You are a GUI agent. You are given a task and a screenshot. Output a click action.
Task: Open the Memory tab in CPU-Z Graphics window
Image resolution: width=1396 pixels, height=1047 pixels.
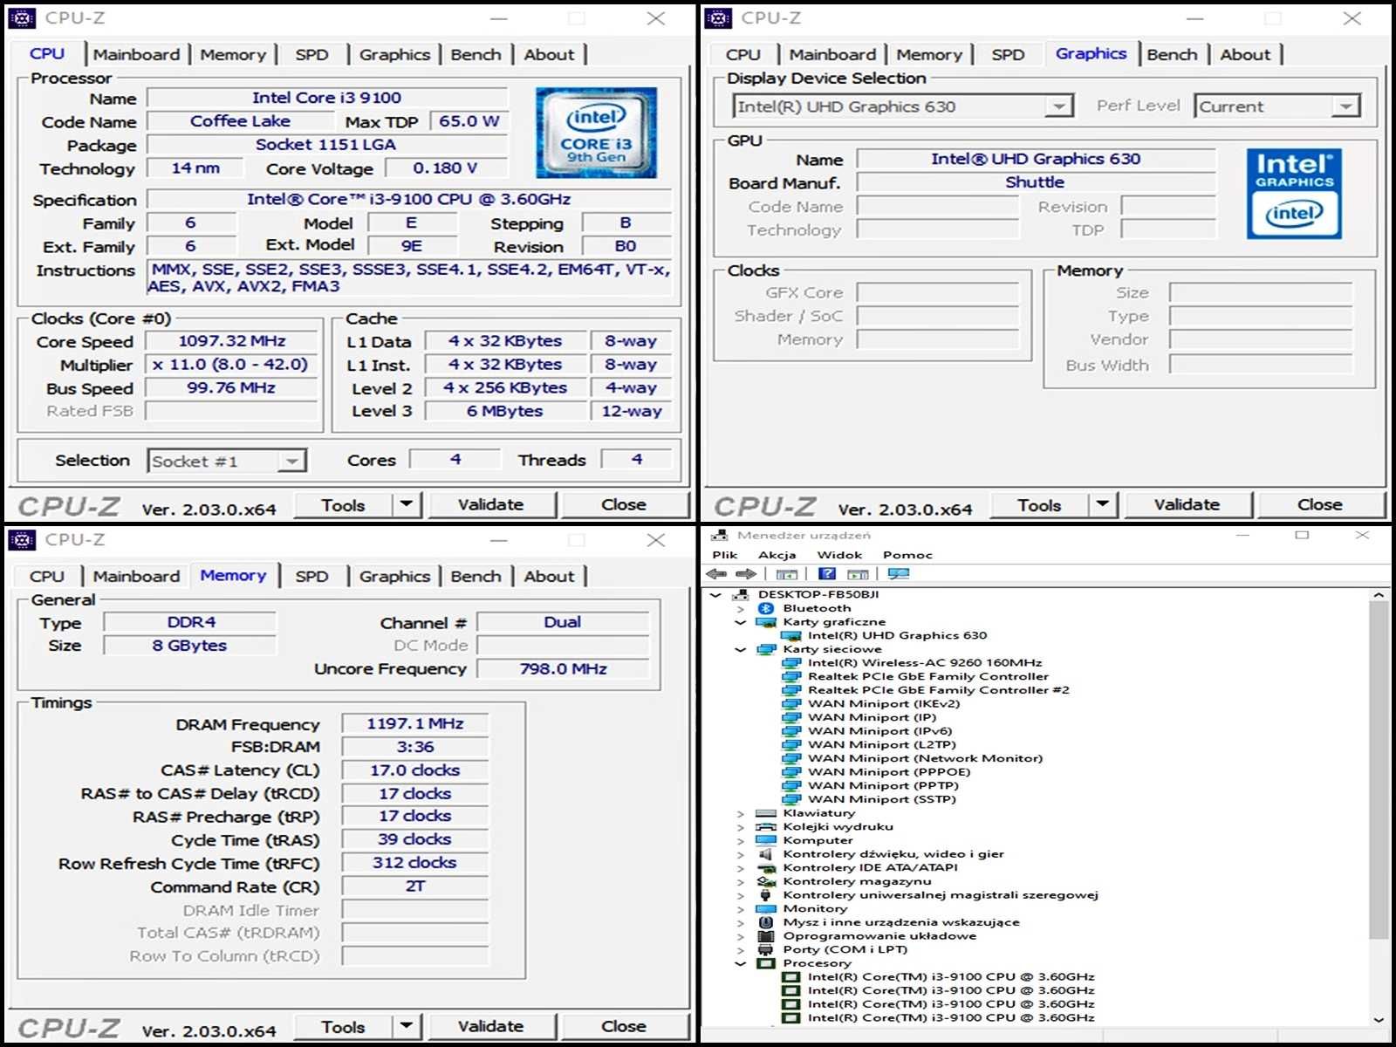click(x=929, y=54)
